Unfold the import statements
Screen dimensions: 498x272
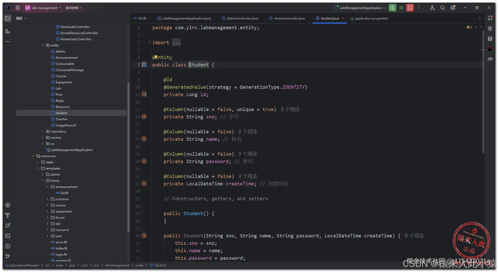(150, 42)
